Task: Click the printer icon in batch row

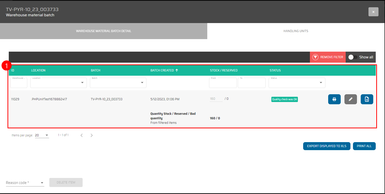Action: (334, 99)
